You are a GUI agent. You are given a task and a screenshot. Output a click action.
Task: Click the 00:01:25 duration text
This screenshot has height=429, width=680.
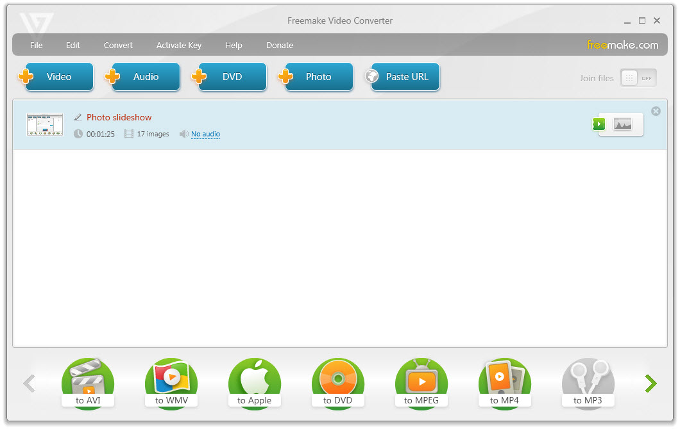pos(101,134)
